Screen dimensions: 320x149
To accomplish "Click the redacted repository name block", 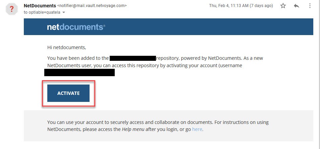I will (x=133, y=58).
